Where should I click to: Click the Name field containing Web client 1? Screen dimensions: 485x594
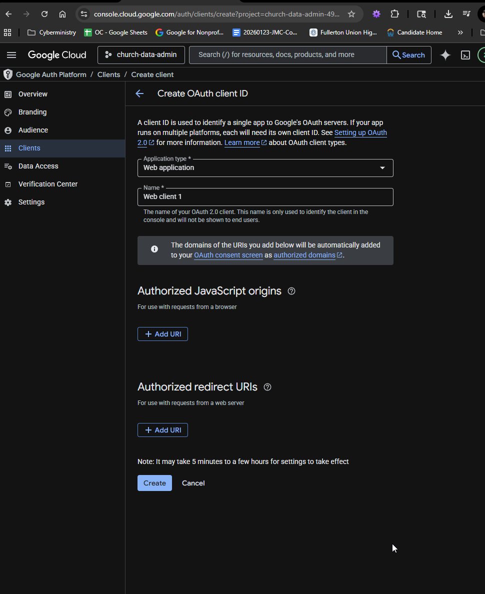pos(265,197)
